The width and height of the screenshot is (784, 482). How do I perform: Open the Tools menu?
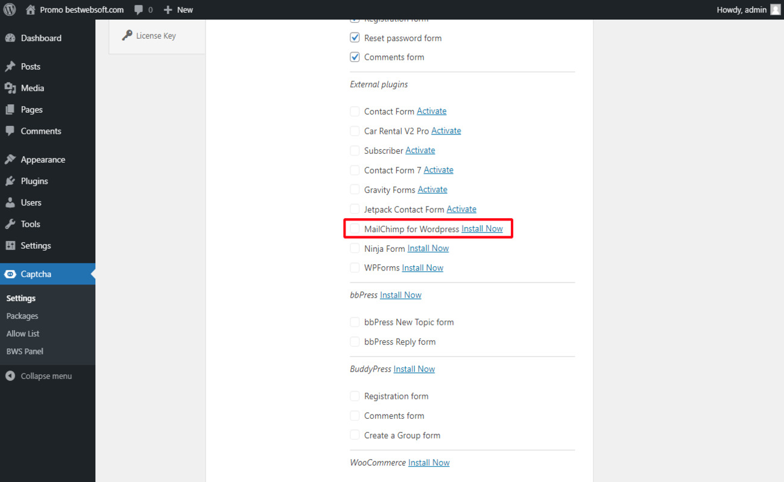point(48,224)
